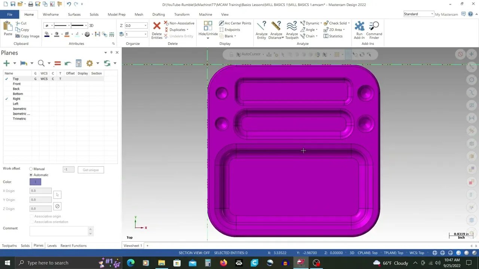
Task: Toggle the 3D construction mode button
Action: (91, 25)
